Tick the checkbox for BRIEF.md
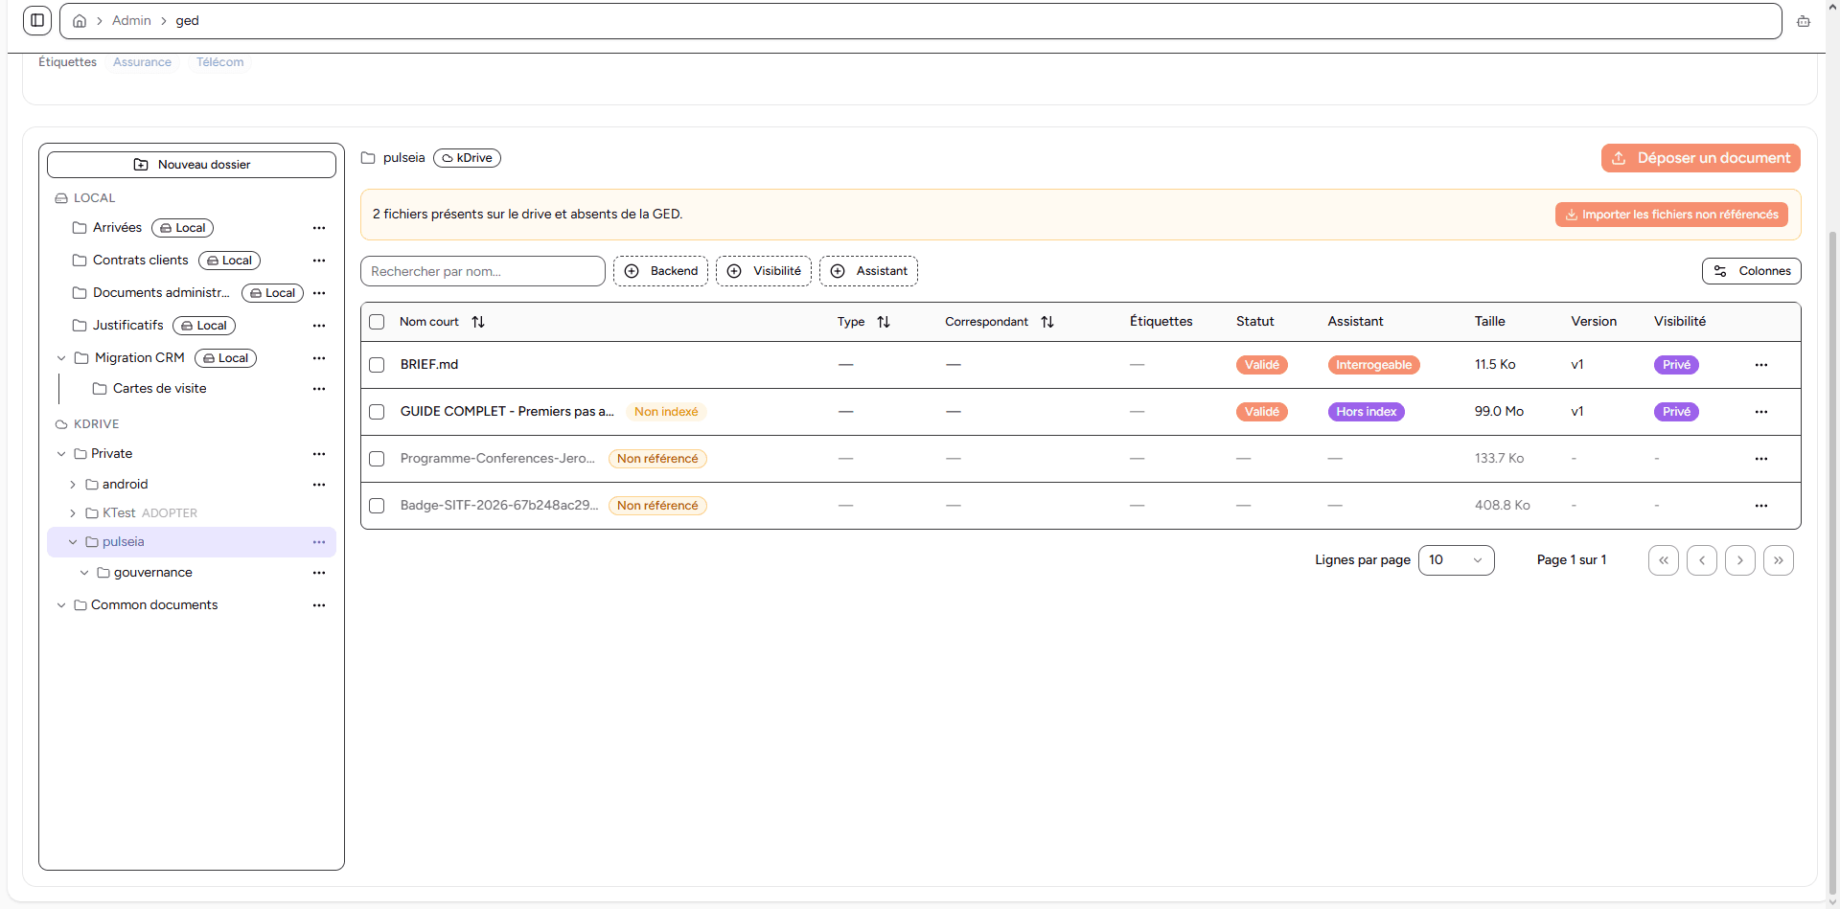 [377, 365]
